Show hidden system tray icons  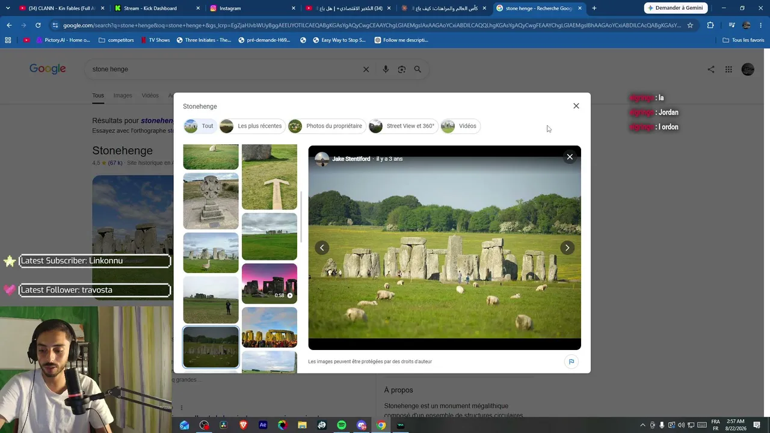tap(642, 425)
